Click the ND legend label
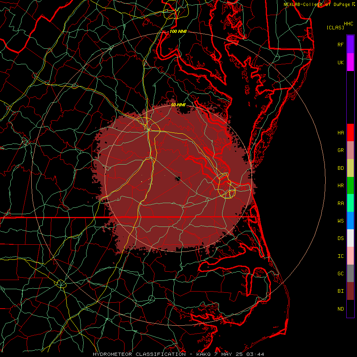This screenshot has width=357, height=357. pyautogui.click(x=340, y=309)
